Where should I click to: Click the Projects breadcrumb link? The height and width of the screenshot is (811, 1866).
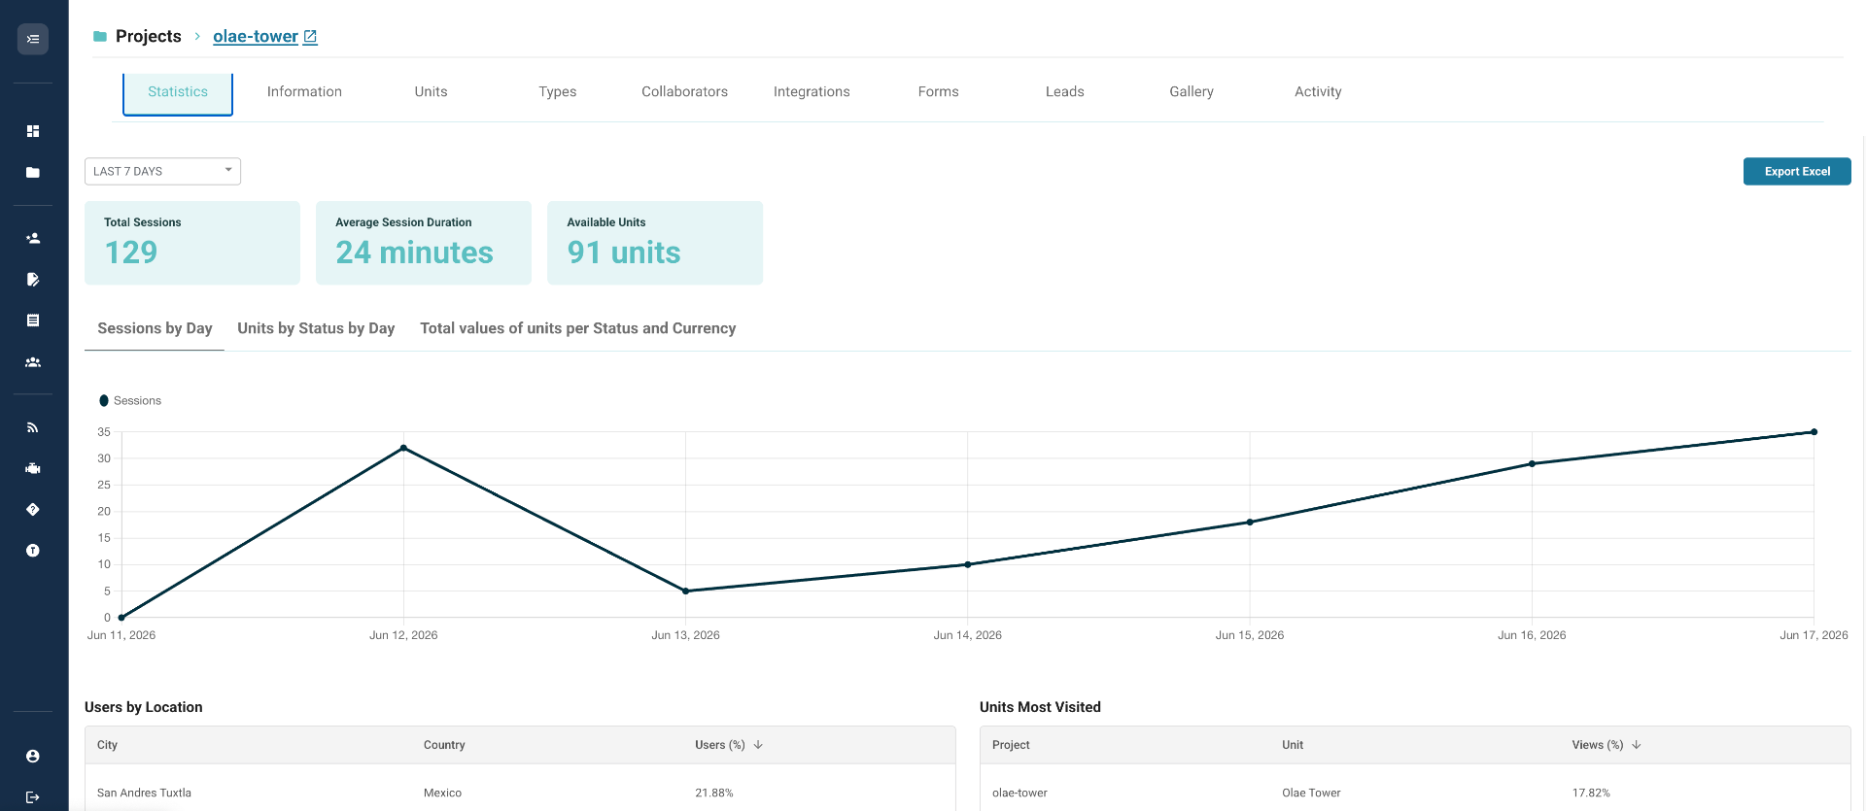(149, 37)
